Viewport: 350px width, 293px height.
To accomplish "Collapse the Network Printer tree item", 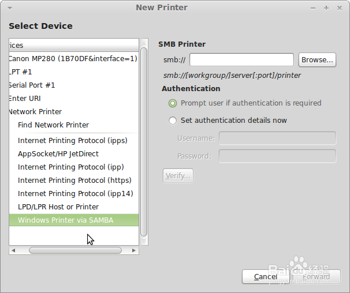I will click(x=35, y=112).
